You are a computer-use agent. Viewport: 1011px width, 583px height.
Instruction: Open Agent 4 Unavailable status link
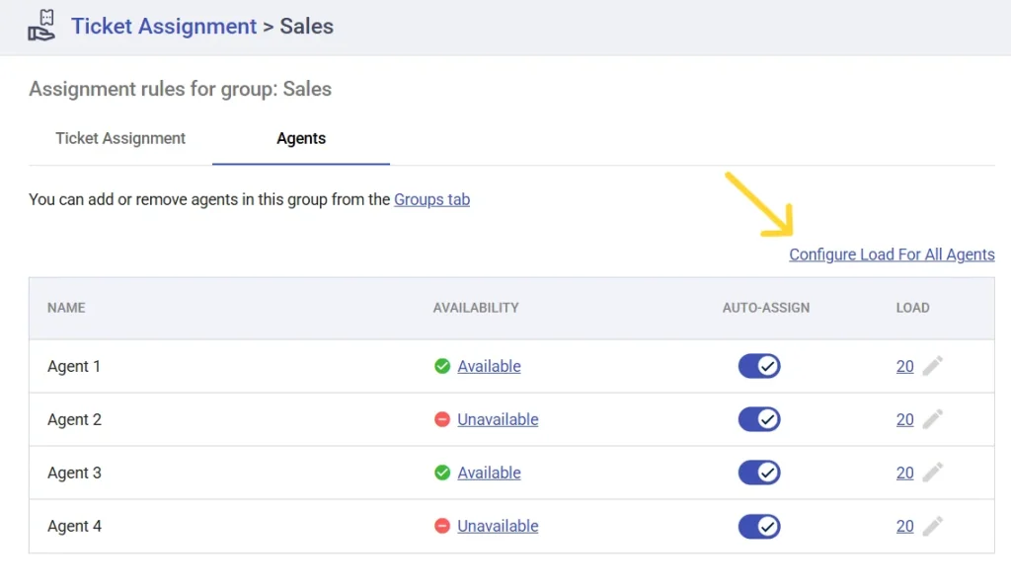pos(498,526)
